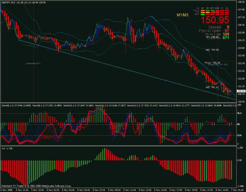Click the today(NY) M1-M3 session label
The width and height of the screenshot is (246, 192).
pos(218,65)
